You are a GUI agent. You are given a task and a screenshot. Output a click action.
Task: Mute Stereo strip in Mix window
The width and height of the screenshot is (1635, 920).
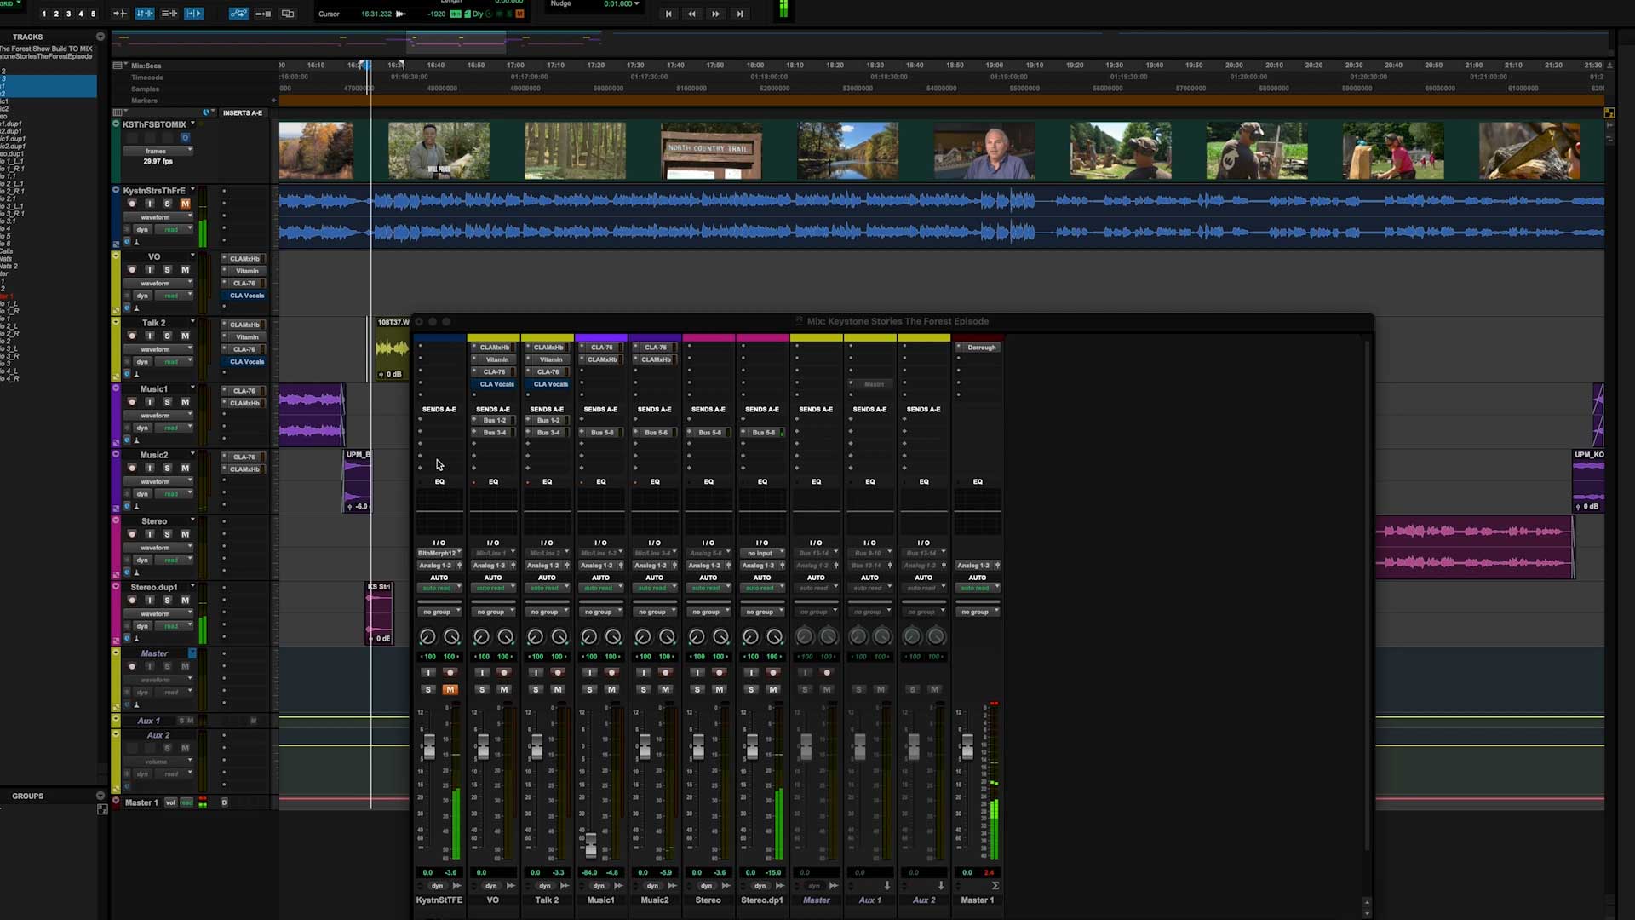pyautogui.click(x=720, y=689)
